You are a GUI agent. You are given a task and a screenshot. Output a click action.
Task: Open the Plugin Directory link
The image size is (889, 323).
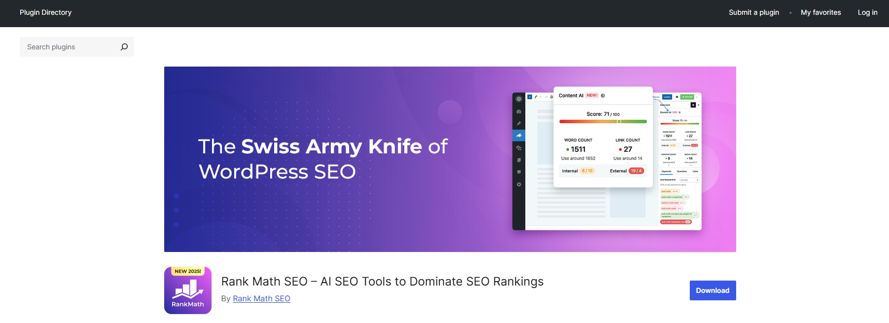(45, 12)
